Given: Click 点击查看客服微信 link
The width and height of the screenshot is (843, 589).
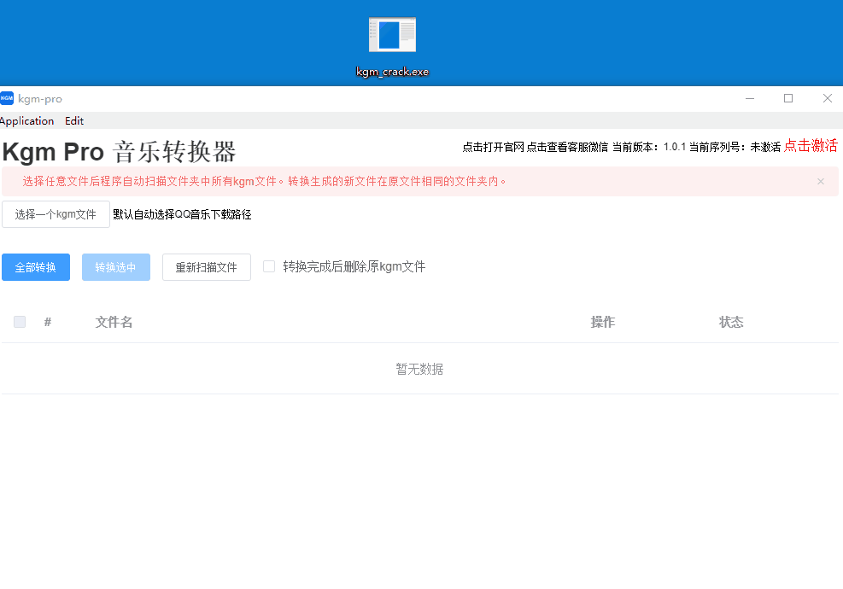Looking at the screenshot, I should pos(567,147).
